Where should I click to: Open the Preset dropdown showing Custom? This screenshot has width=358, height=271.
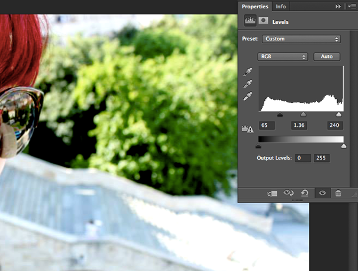coord(301,39)
